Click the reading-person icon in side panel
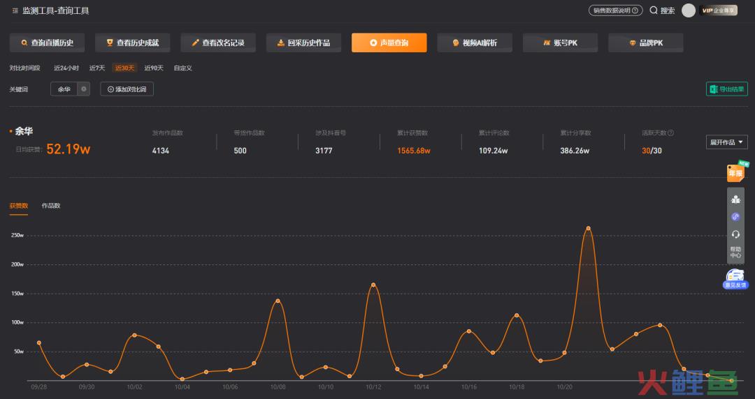This screenshot has width=755, height=399. (735, 199)
